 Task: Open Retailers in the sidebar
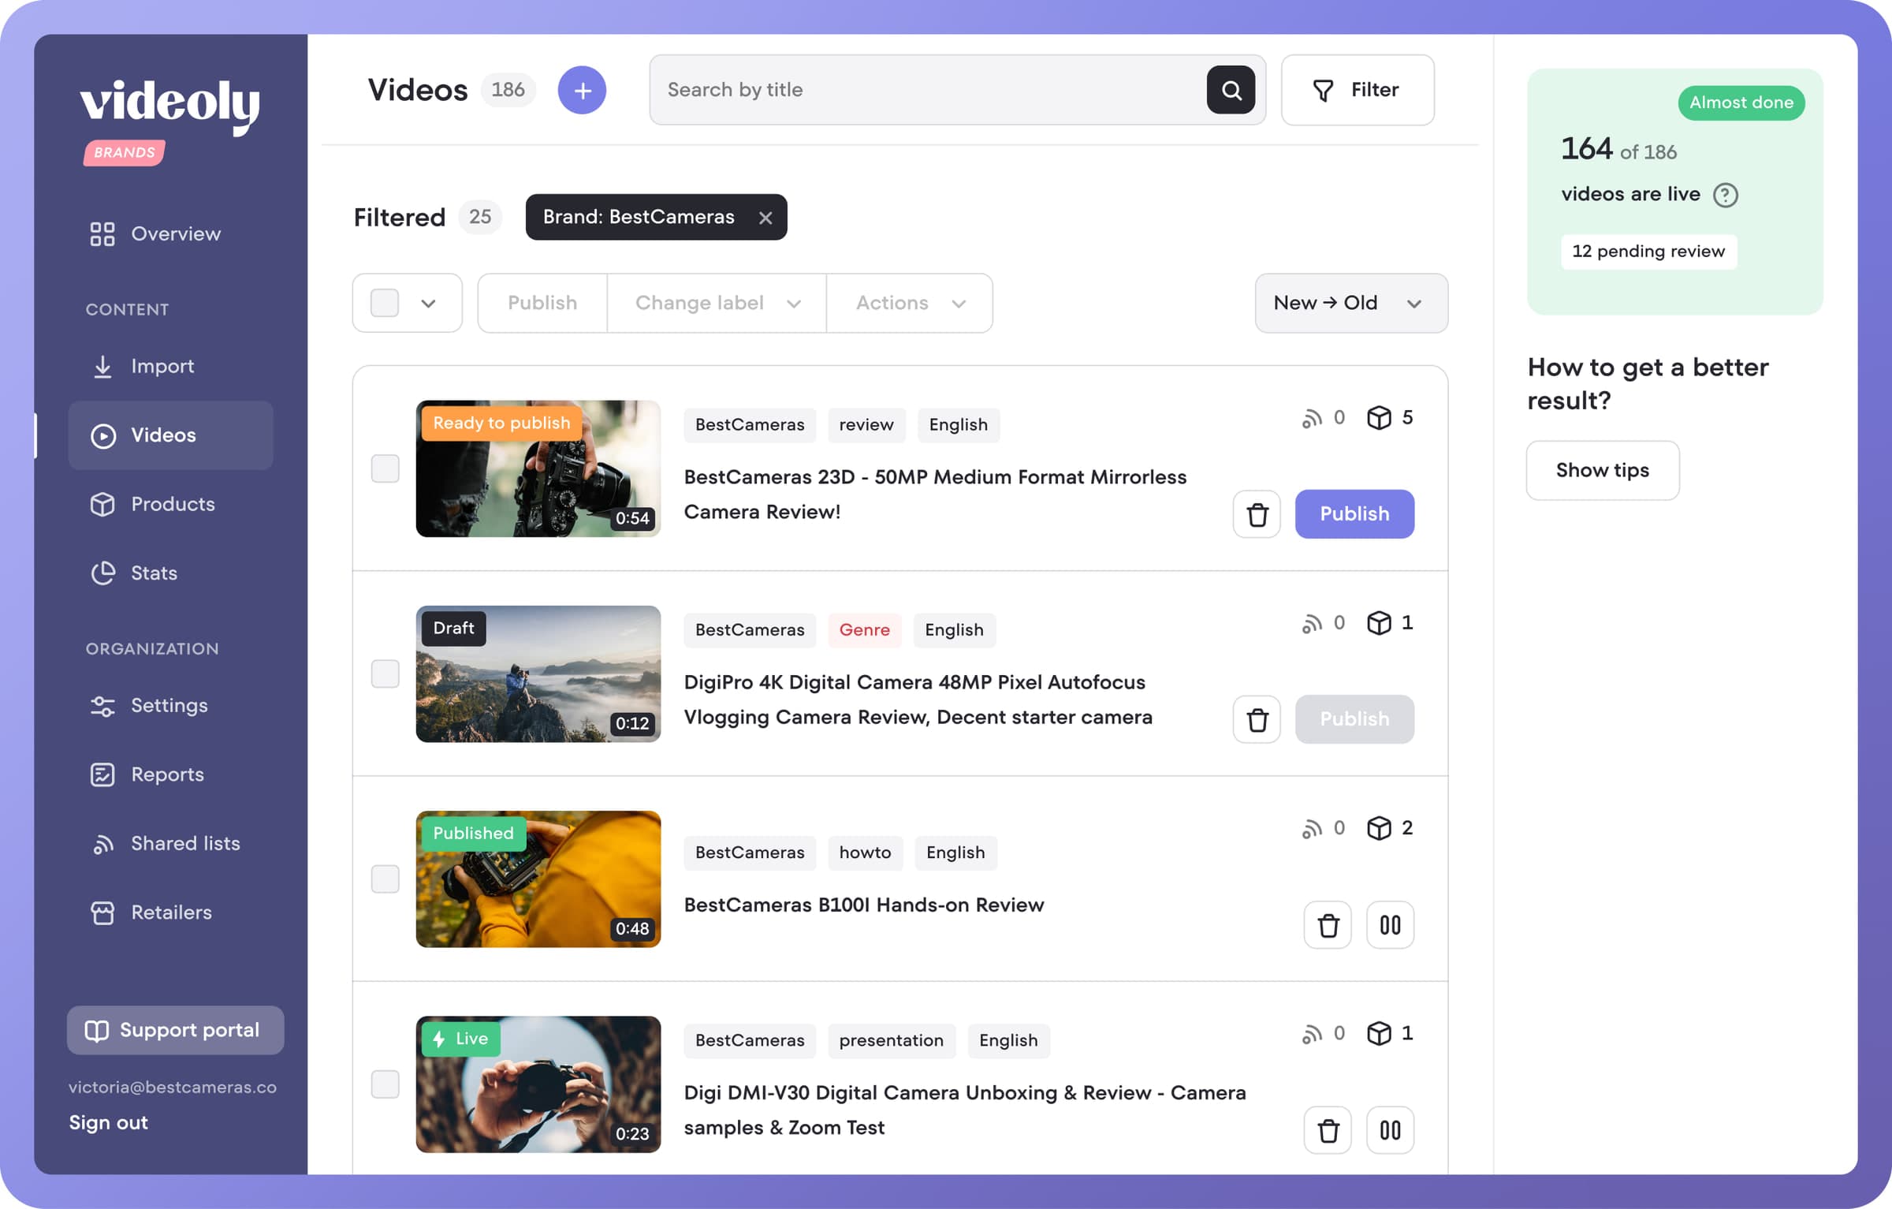point(151,913)
